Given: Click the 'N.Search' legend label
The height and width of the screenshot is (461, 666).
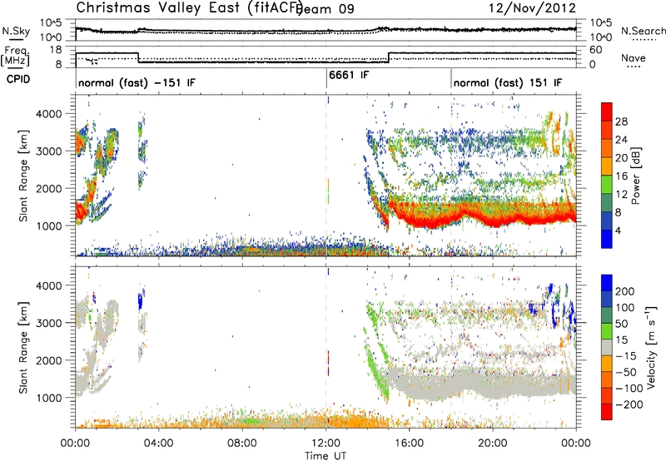Looking at the screenshot, I should (x=643, y=31).
